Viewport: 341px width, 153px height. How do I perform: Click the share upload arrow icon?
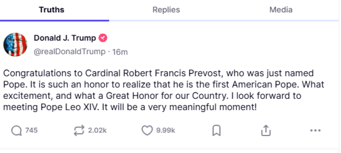(x=266, y=131)
